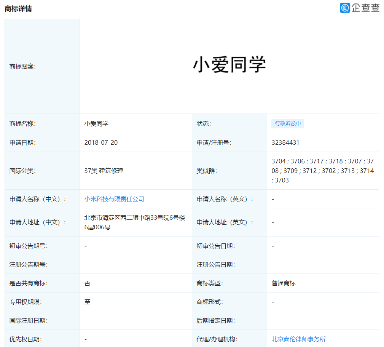384x347 pixels.
Task: Click the 商标形式 label
Action: point(210,302)
